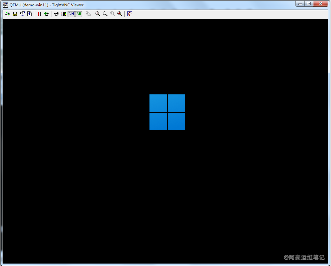Save the connection with the floppy disk icon
The width and height of the screenshot is (331, 266).
pos(15,14)
